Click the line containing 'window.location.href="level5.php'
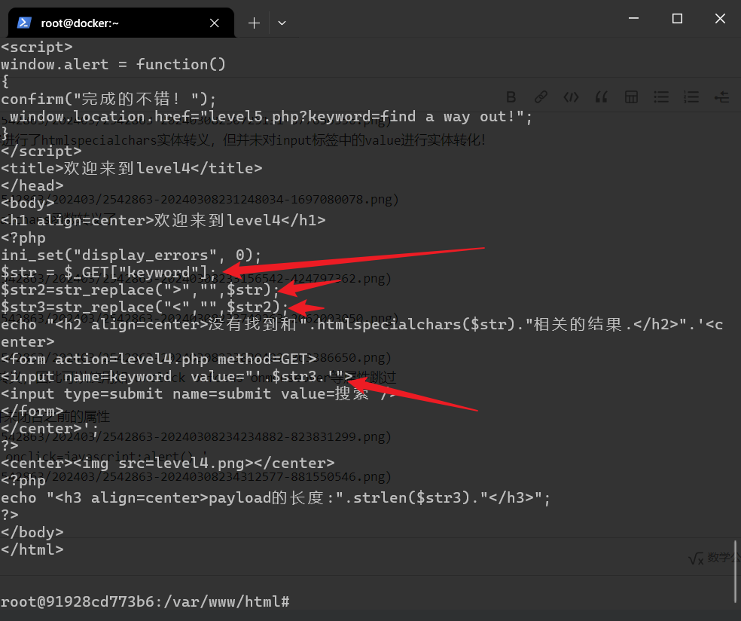Viewport: 741px width, 621px height. 271,116
